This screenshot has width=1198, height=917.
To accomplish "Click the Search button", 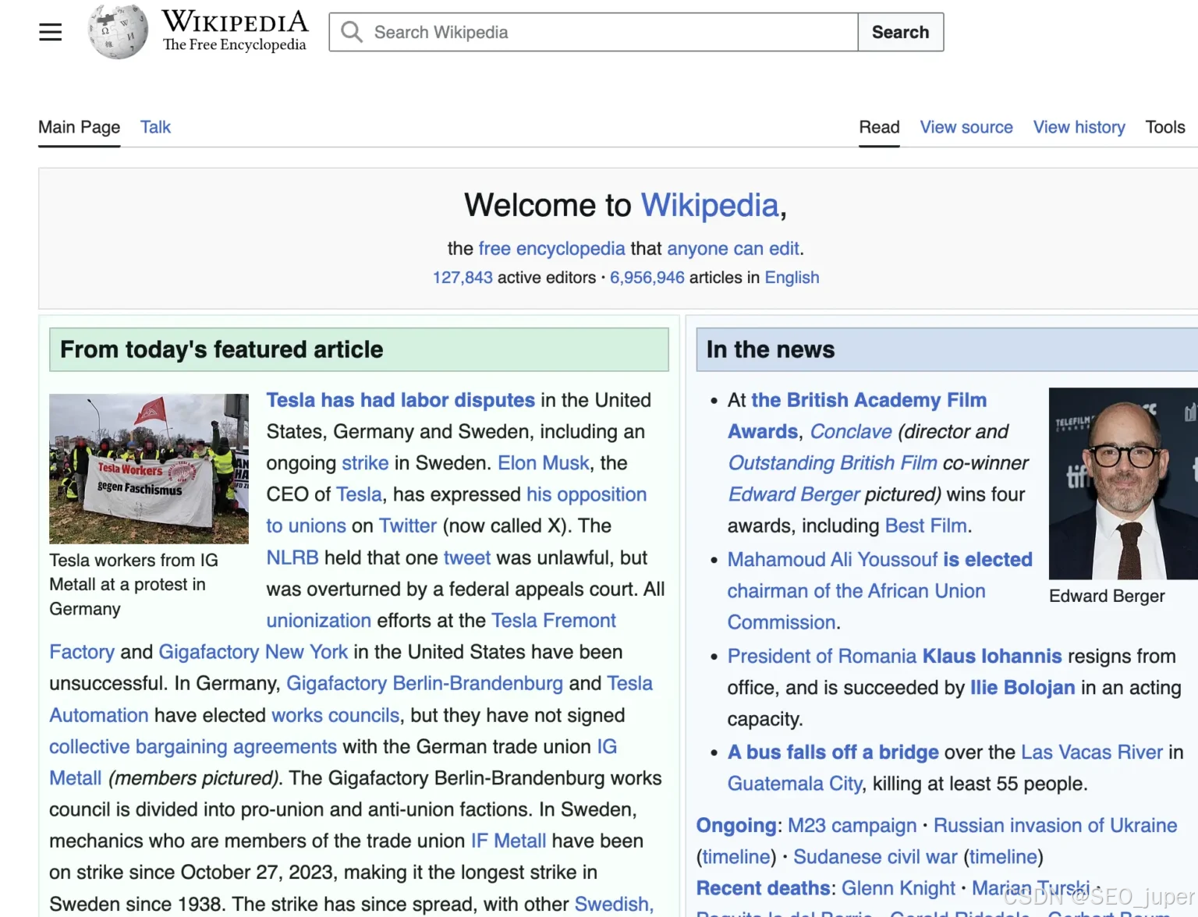I will pos(901,32).
